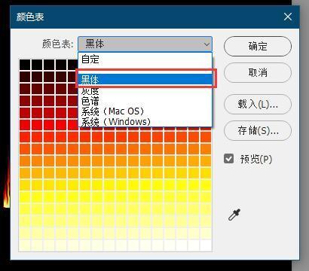Image resolution: width=309 pixels, height=271 pixels.
Task: Click the 存储(S)... button
Action: (x=258, y=130)
